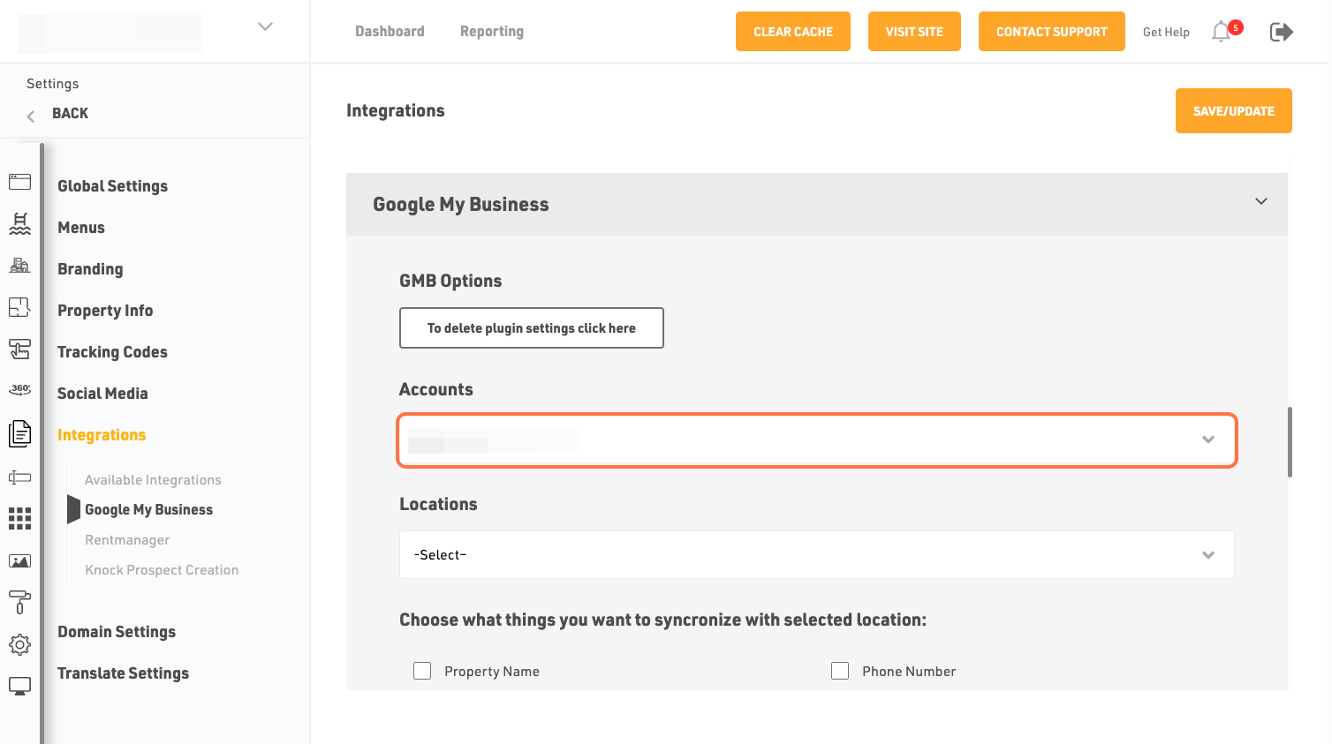Open Social Media settings
This screenshot has width=1332, height=744.
[x=102, y=394]
